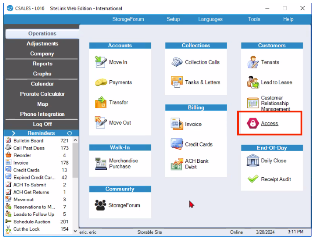This screenshot has width=313, height=239.
Task: Expand the Reminders panel chevron
Action: [13, 133]
